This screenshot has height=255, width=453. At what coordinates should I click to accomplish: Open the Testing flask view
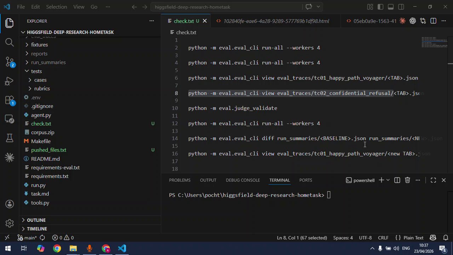tap(10, 138)
